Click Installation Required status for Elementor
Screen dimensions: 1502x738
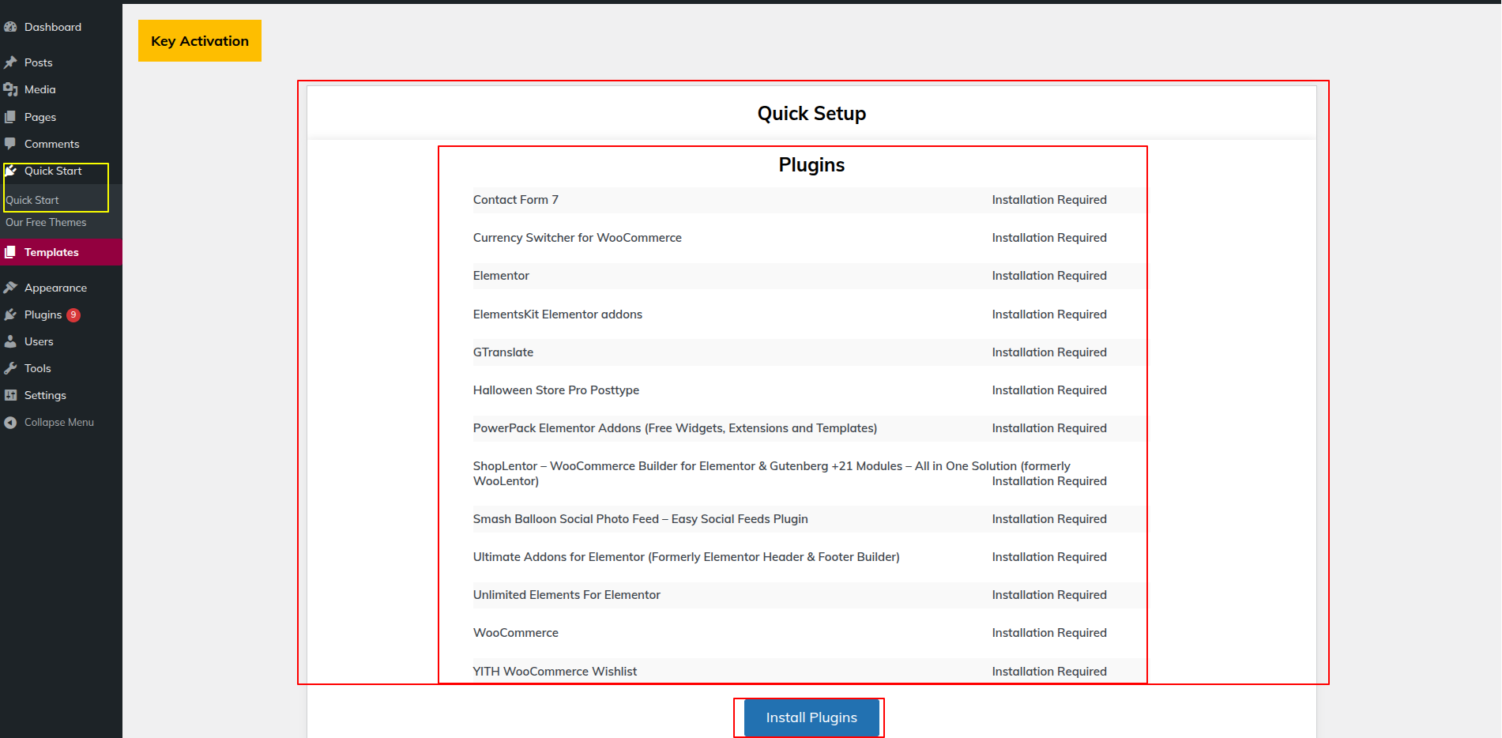tap(1049, 276)
